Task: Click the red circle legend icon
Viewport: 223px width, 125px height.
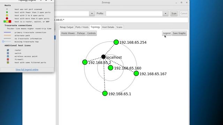Action: coord(7,18)
